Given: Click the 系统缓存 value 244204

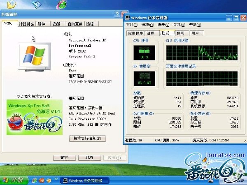Looking at the screenshot, I should coord(233,106).
